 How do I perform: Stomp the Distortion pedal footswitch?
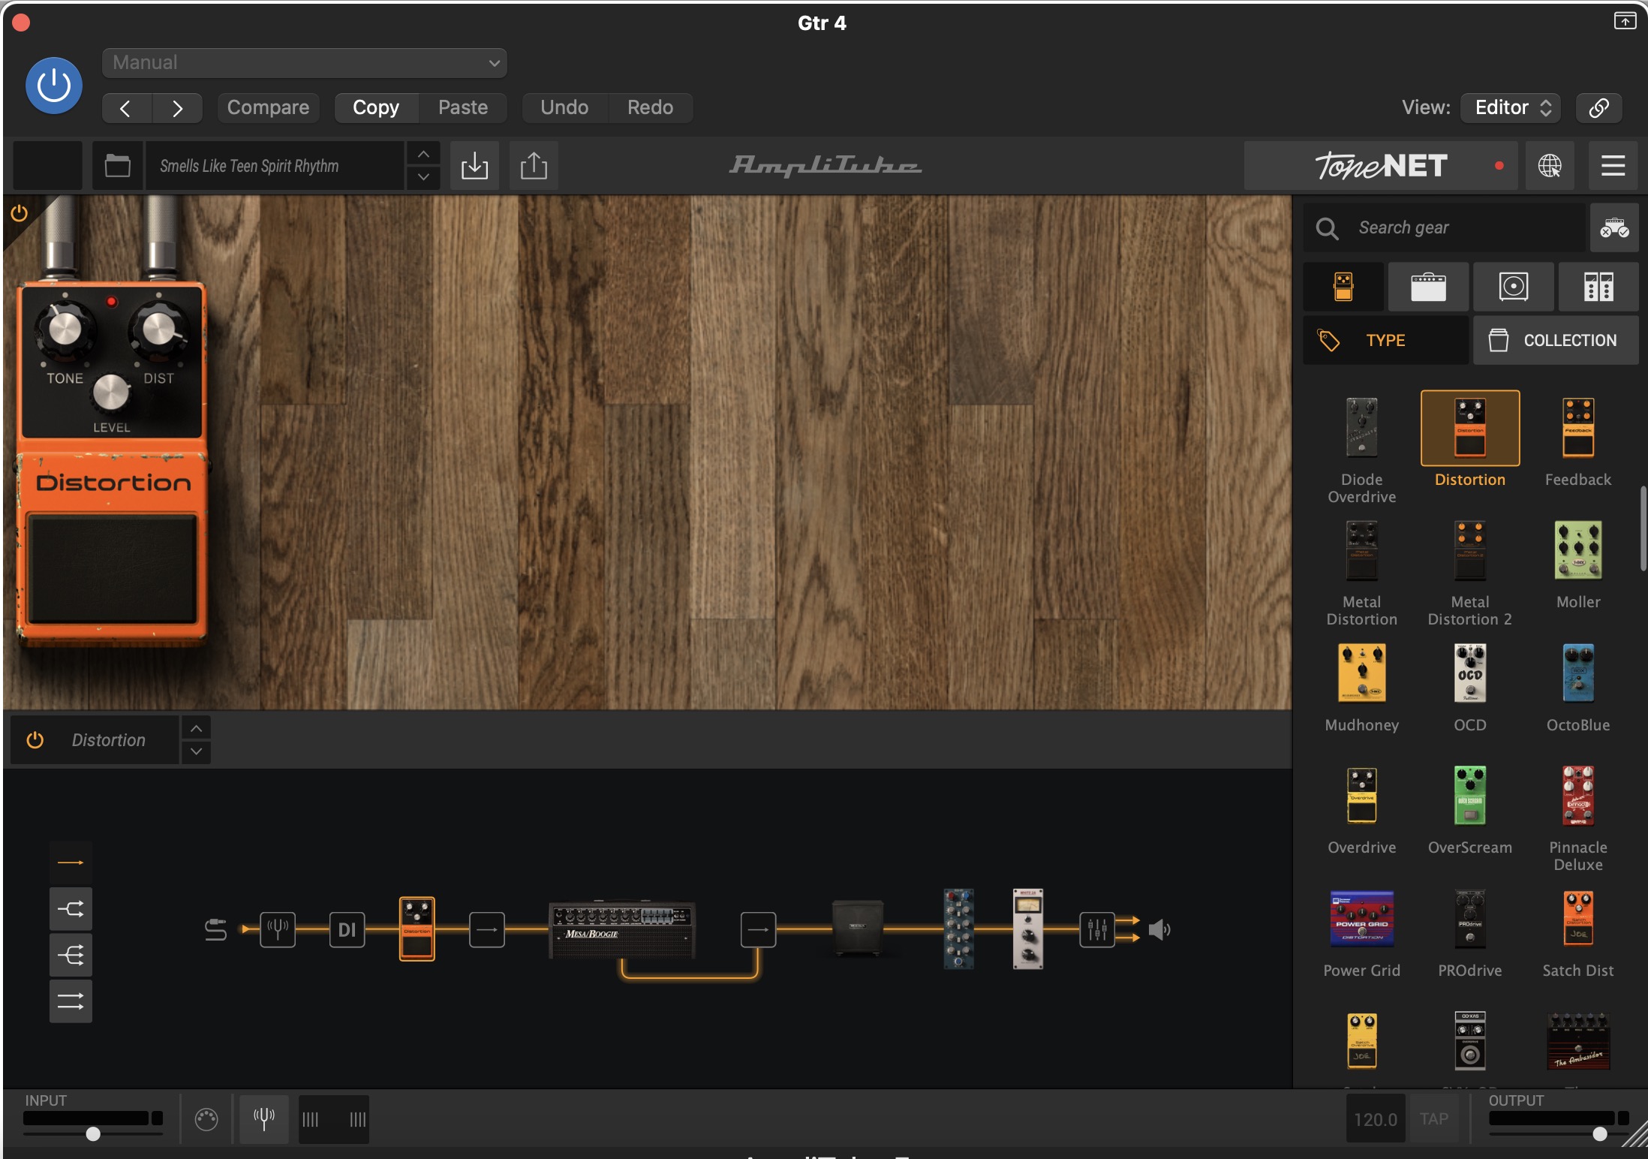pos(113,568)
